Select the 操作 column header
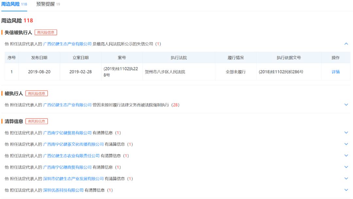Screen dimensions: 353x199 click(x=336, y=58)
